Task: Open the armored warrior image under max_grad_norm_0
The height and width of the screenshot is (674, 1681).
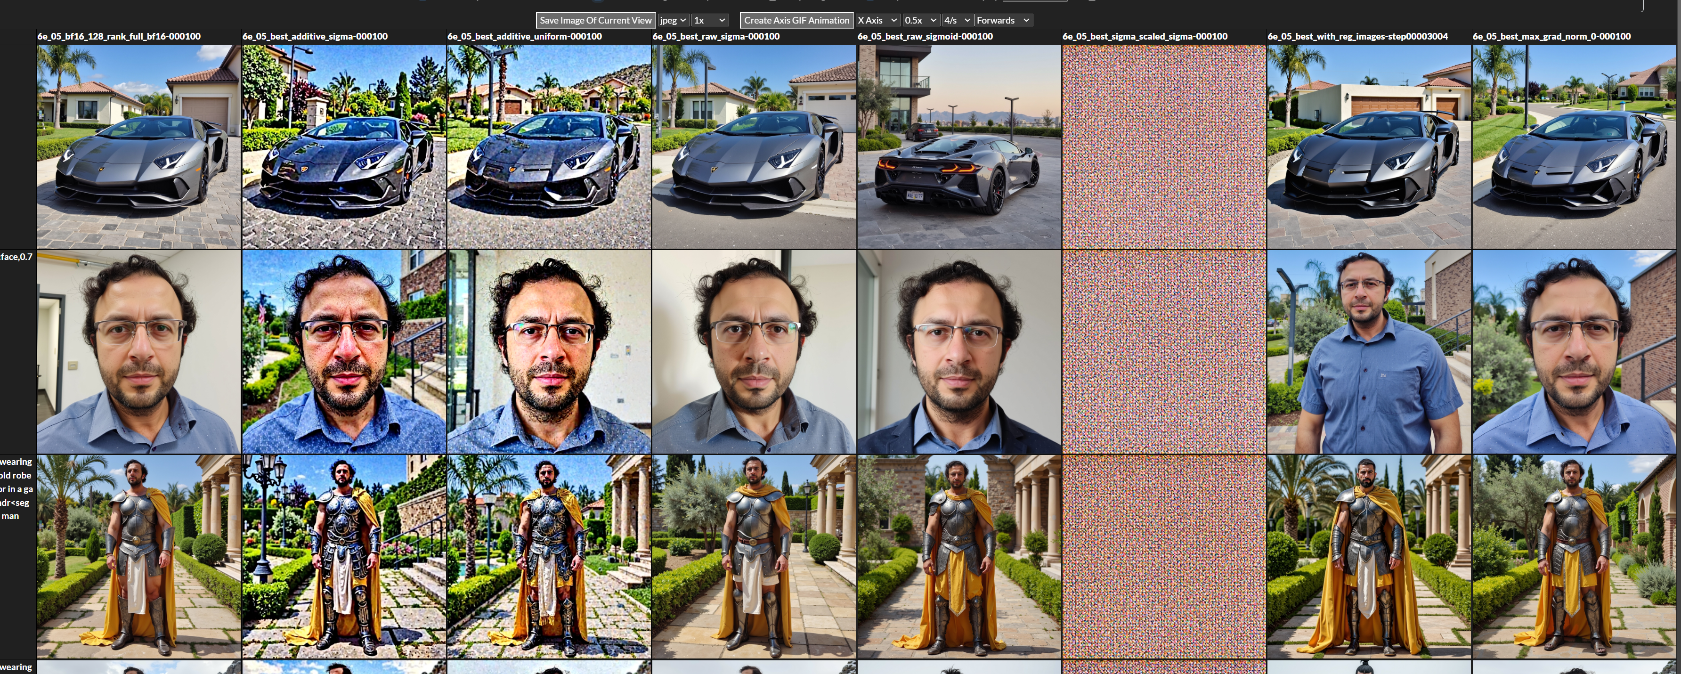Action: [x=1573, y=557]
